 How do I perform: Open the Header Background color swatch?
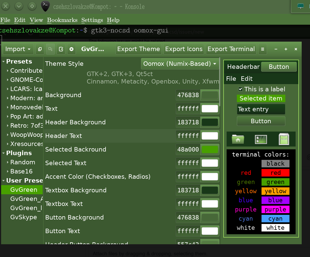(210, 122)
